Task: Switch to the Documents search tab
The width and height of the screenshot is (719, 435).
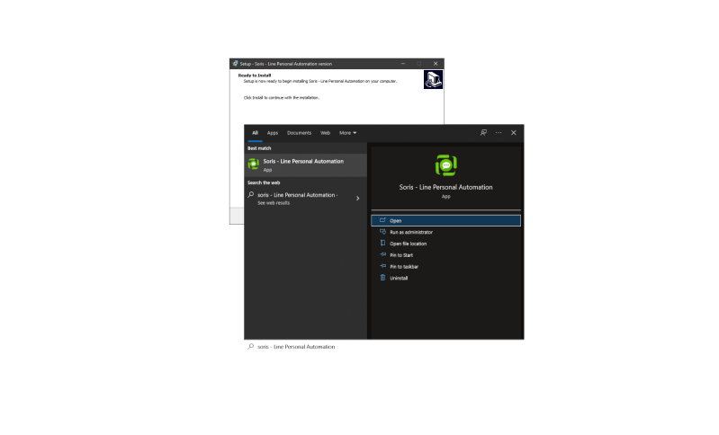Action: 299,133
